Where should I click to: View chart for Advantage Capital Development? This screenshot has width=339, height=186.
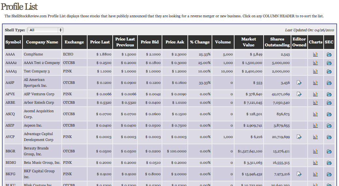point(315,137)
